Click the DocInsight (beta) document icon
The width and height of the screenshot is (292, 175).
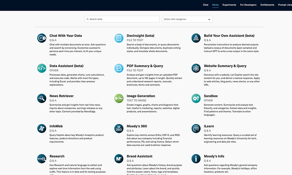(119, 38)
